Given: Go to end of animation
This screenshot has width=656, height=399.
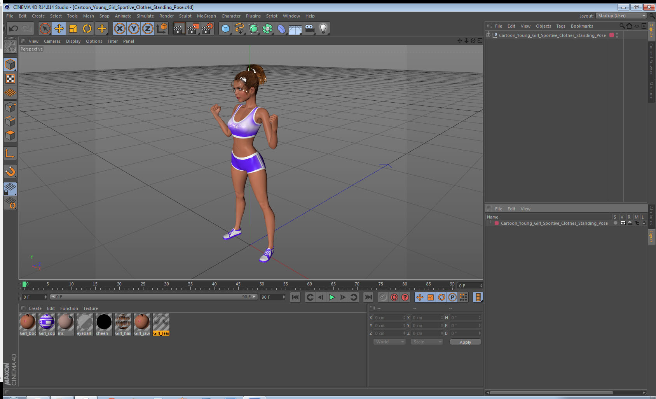Looking at the screenshot, I should (x=368, y=297).
